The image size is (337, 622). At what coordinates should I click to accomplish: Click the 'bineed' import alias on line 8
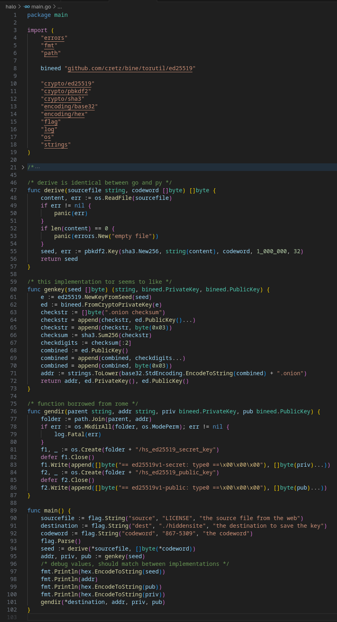point(51,68)
